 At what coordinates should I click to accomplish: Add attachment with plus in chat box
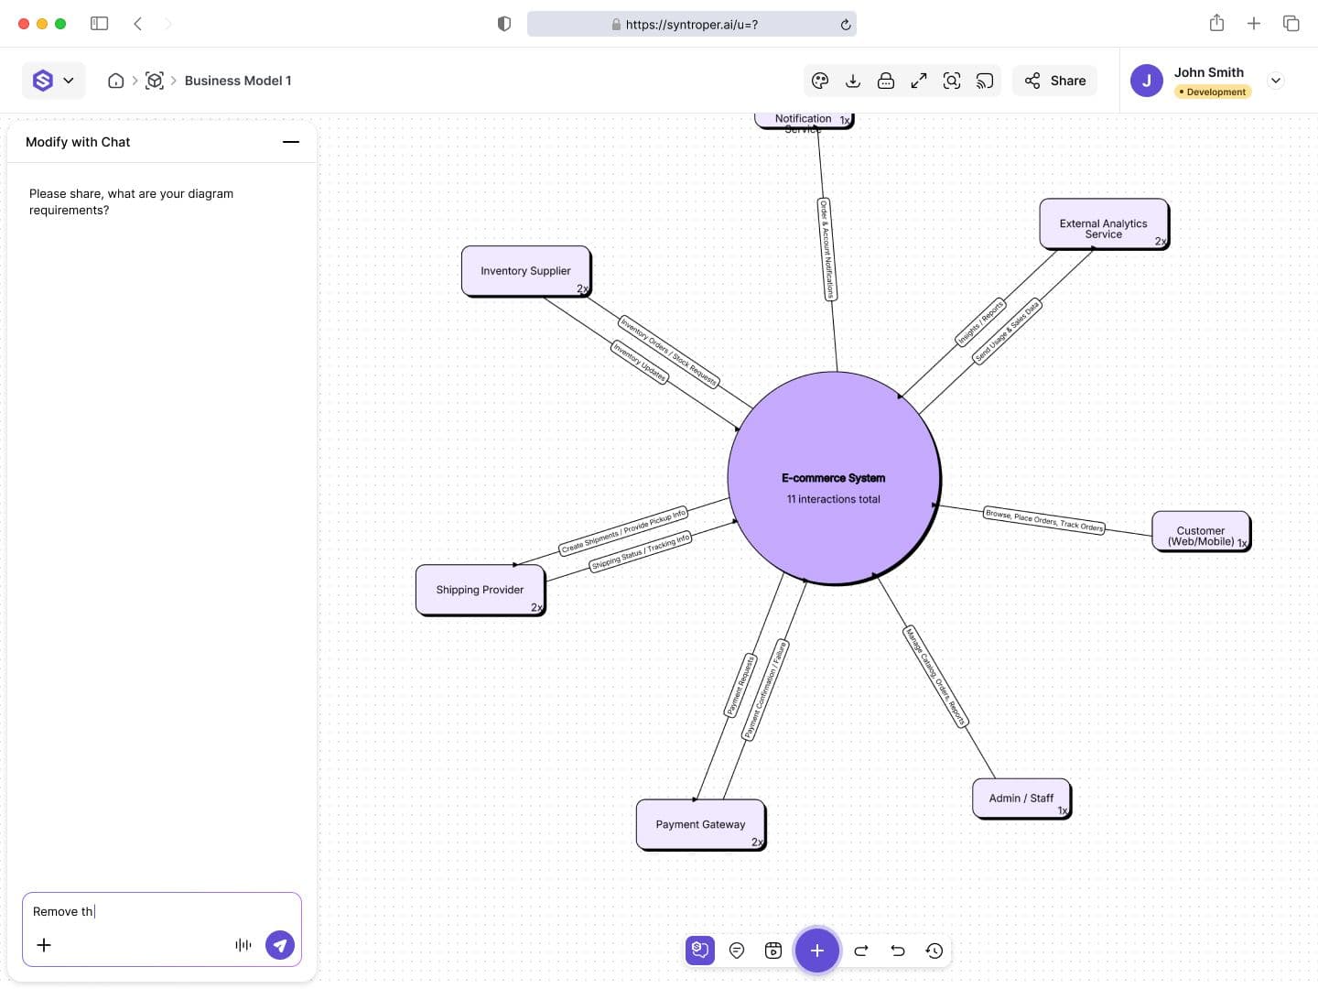tap(44, 945)
